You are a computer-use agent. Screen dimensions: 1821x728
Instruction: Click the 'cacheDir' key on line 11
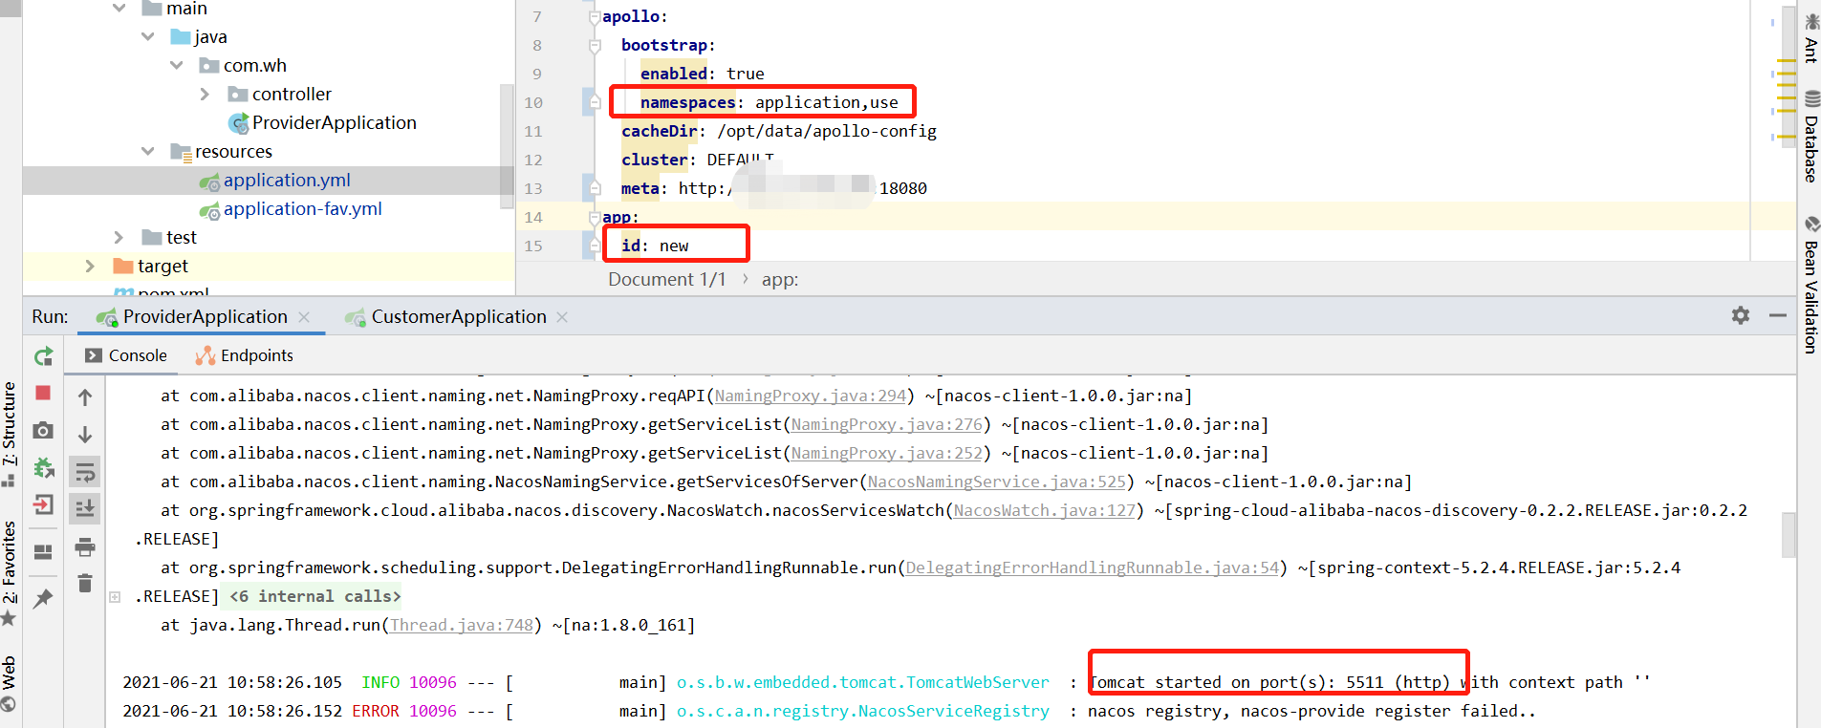pyautogui.click(x=659, y=131)
